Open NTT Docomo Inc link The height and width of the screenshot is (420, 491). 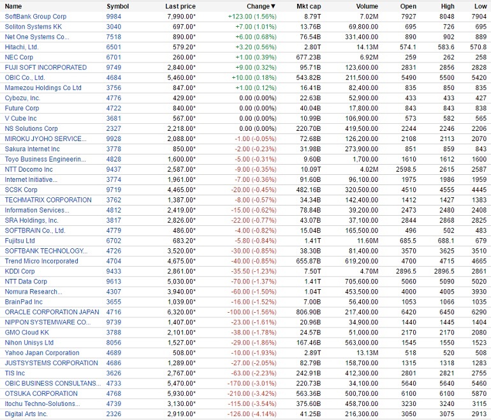coord(29,169)
